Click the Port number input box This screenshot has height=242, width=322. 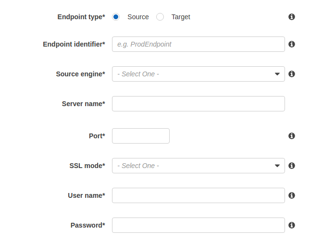point(141,136)
